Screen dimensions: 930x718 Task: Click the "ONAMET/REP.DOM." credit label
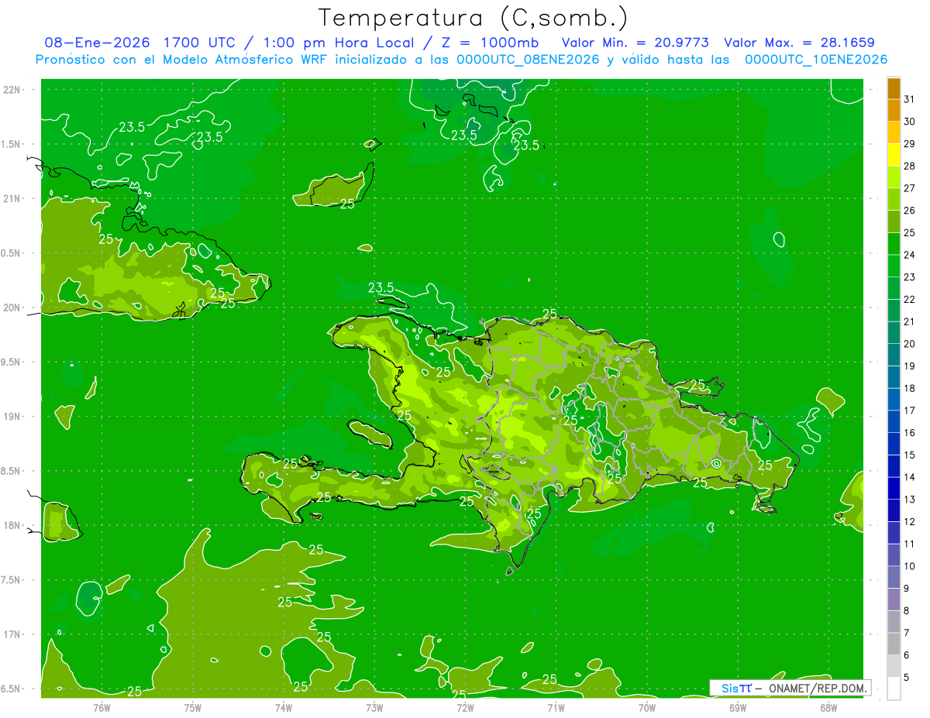tap(817, 688)
